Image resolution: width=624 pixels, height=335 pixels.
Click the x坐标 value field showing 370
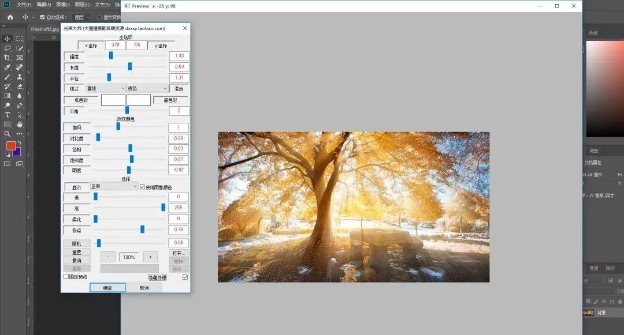pyautogui.click(x=116, y=46)
